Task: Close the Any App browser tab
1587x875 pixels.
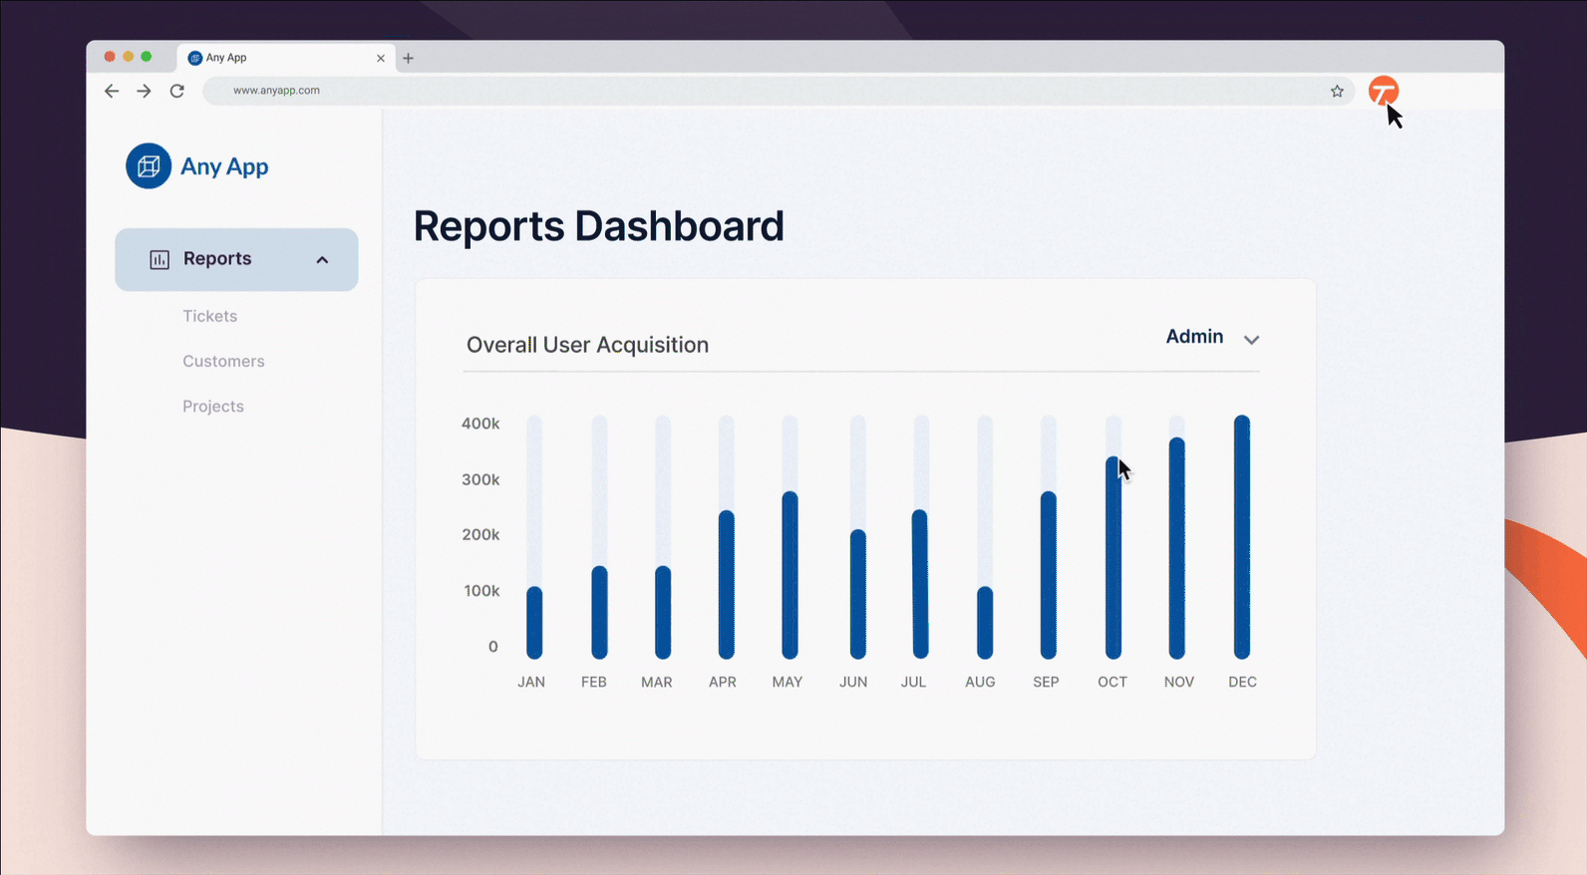Action: [x=381, y=58]
